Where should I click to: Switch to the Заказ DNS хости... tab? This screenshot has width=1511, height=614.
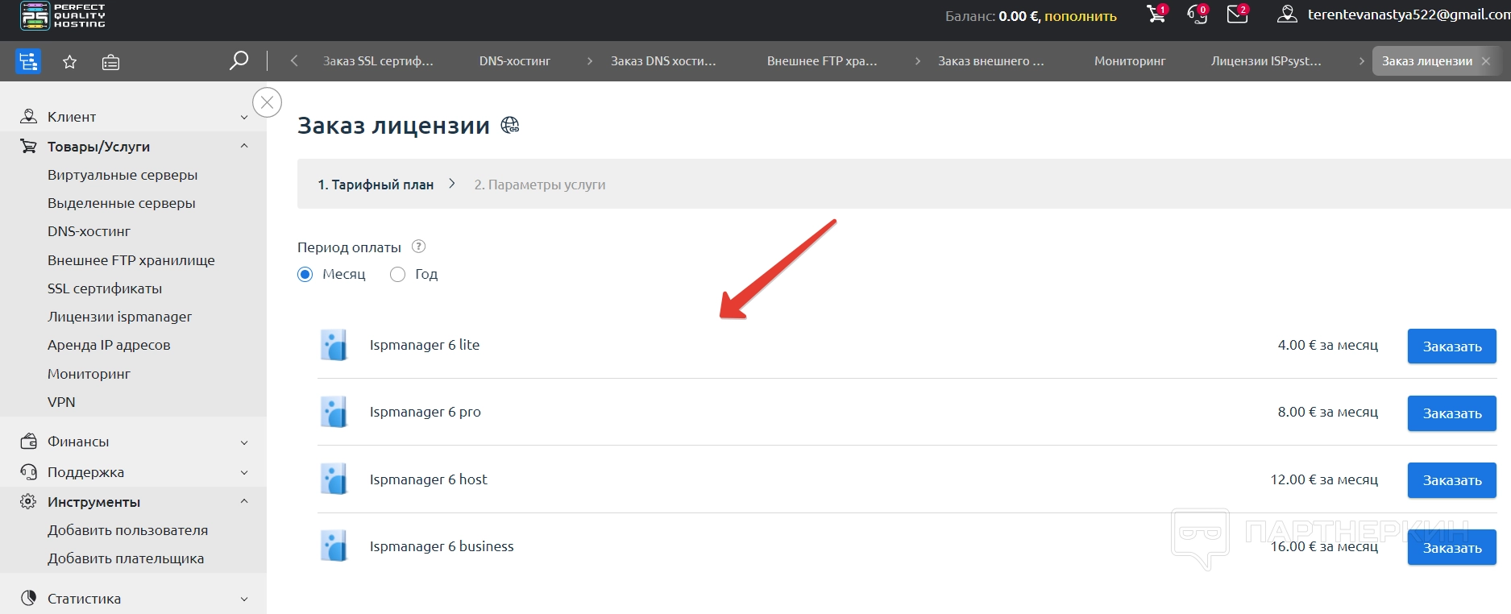coord(663,61)
